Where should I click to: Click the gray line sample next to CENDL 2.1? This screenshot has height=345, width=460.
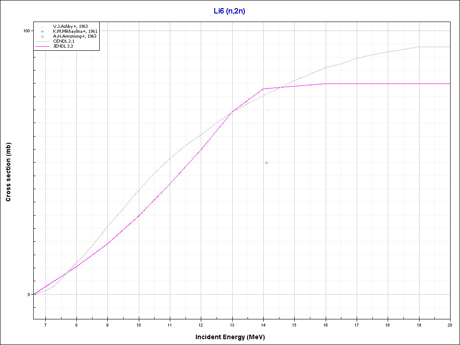click(42, 41)
